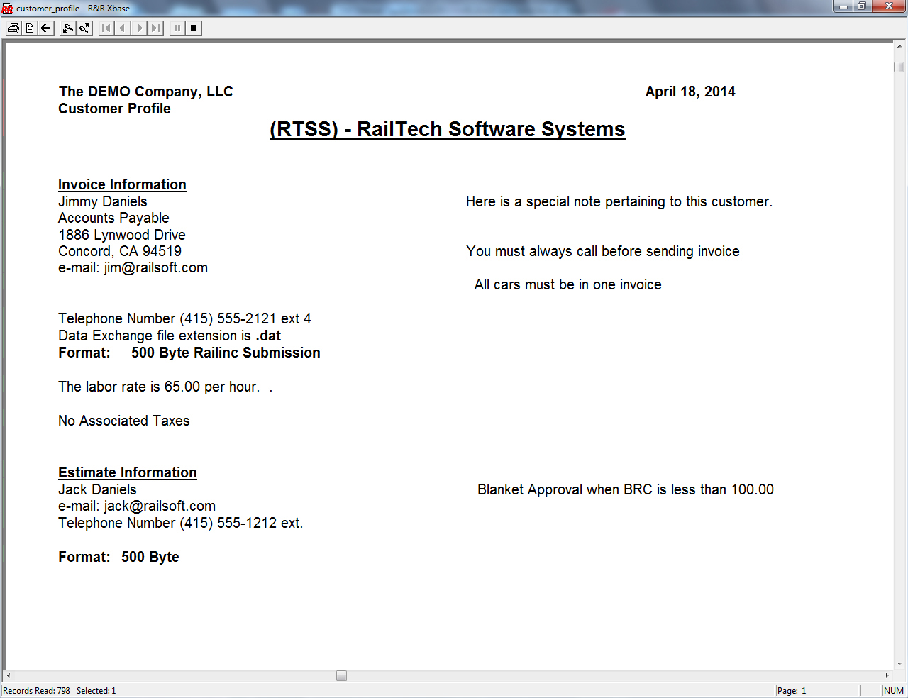
Task: Click the zoom out magnifier icon
Action: 68,28
